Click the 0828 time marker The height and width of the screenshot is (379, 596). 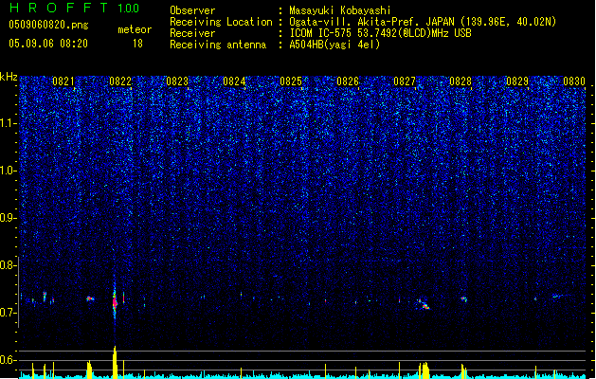[461, 81]
